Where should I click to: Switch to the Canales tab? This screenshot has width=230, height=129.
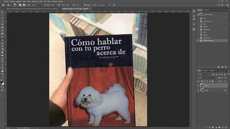point(205,71)
